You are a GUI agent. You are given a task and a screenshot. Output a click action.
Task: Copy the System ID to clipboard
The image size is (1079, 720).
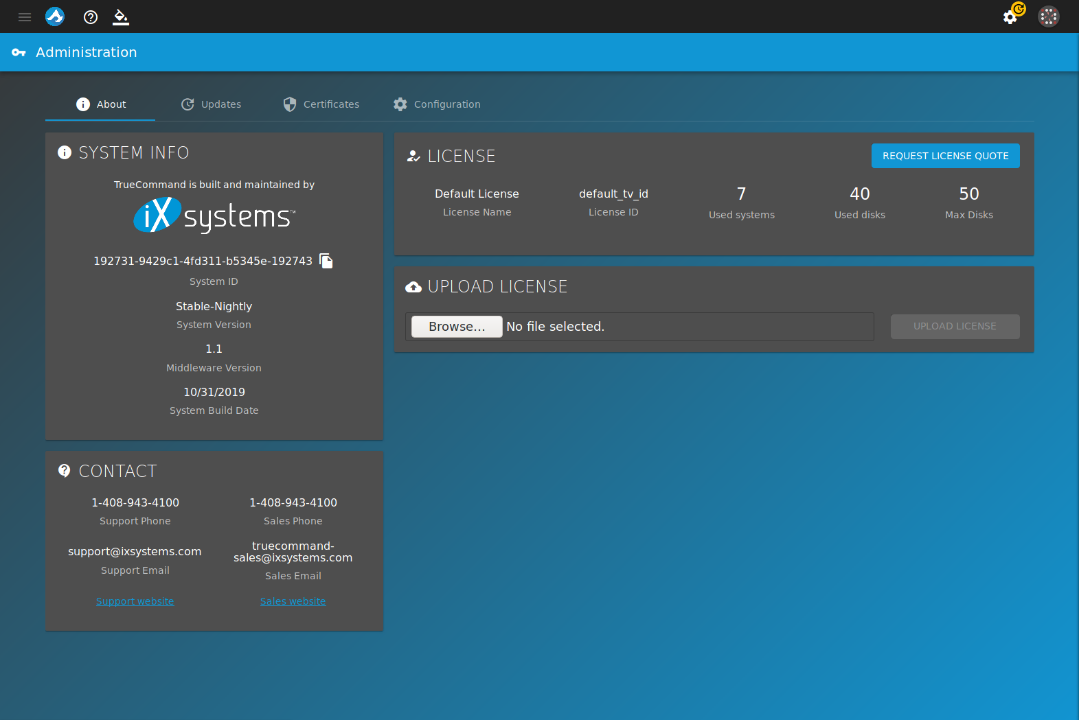[x=326, y=261]
